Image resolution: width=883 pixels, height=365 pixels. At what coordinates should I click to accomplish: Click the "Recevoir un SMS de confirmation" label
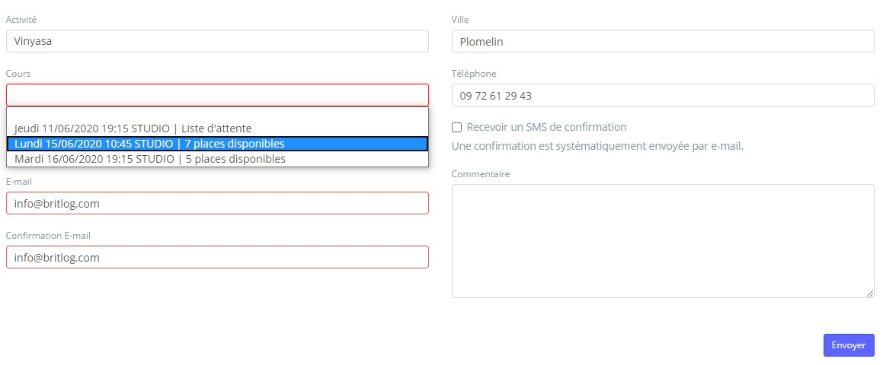pos(546,127)
